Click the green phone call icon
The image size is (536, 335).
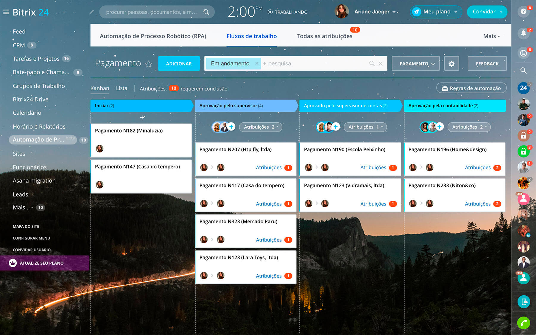point(523,323)
